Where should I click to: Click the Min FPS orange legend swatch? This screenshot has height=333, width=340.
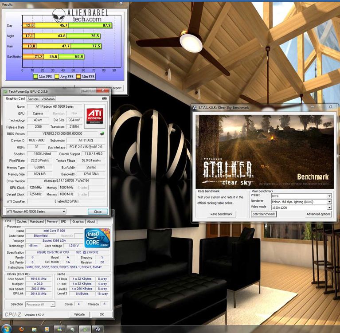pos(78,76)
